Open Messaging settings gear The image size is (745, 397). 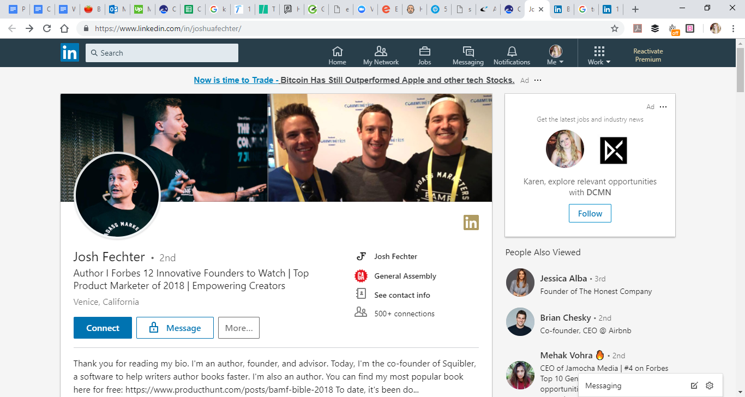pyautogui.click(x=710, y=386)
